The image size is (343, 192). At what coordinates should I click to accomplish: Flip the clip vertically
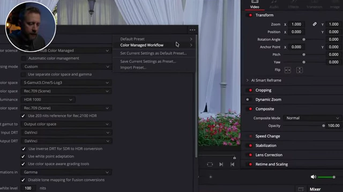click(300, 70)
